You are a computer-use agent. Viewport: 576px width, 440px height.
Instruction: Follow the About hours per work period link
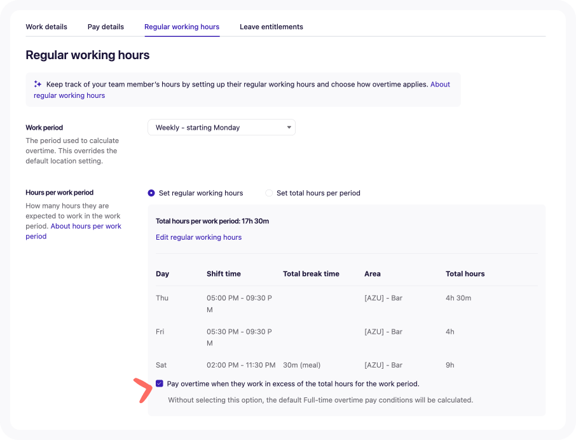click(86, 226)
